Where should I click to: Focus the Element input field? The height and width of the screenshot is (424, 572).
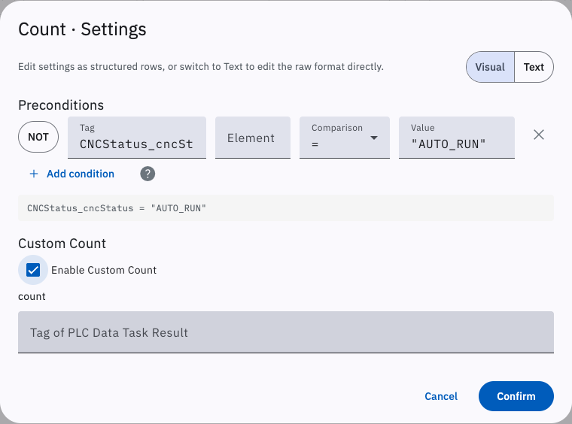tap(253, 138)
